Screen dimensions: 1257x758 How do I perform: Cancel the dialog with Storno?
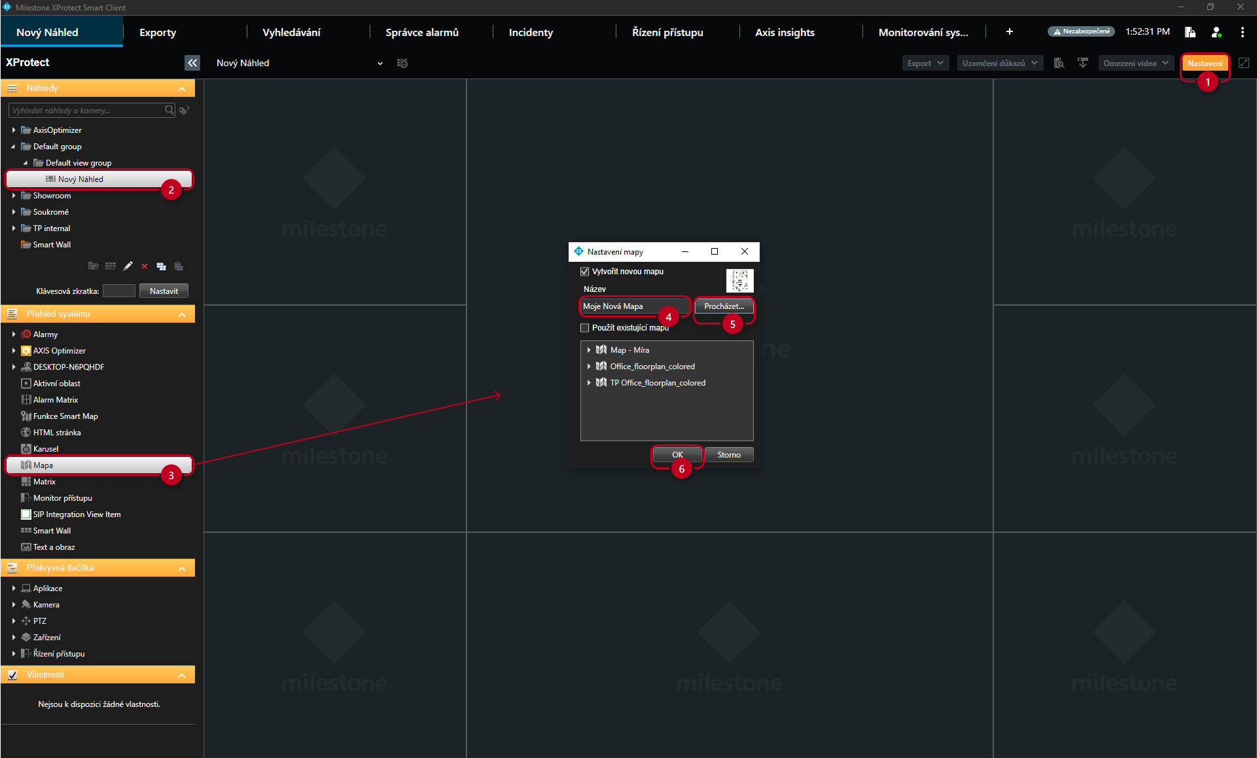729,455
